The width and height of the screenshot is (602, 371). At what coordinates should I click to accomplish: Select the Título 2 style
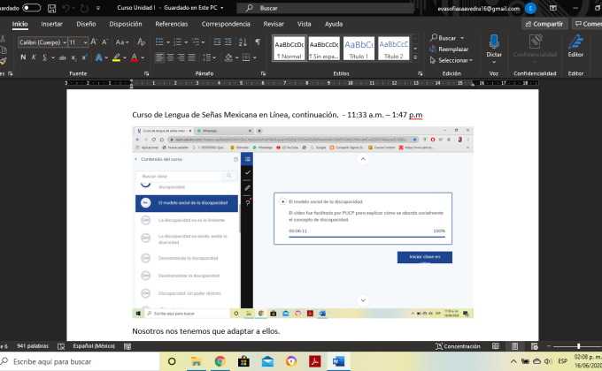coord(394,49)
